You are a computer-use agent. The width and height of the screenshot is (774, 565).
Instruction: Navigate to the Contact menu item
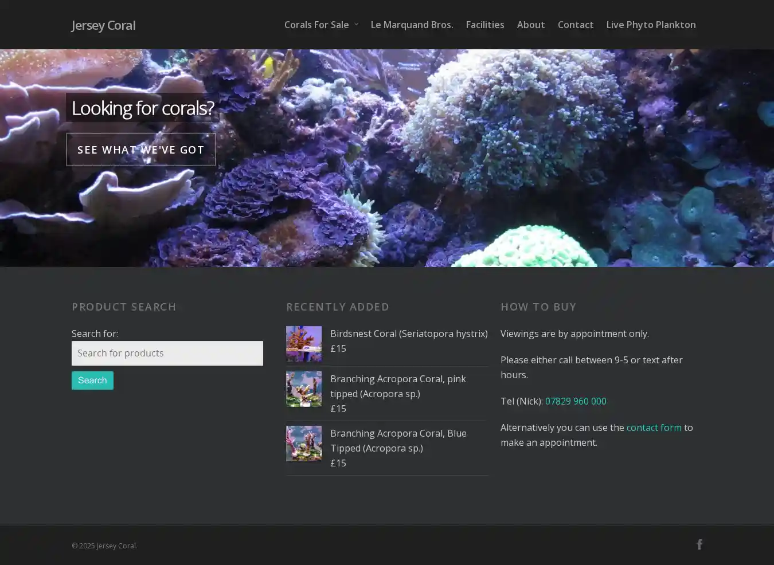[575, 25]
